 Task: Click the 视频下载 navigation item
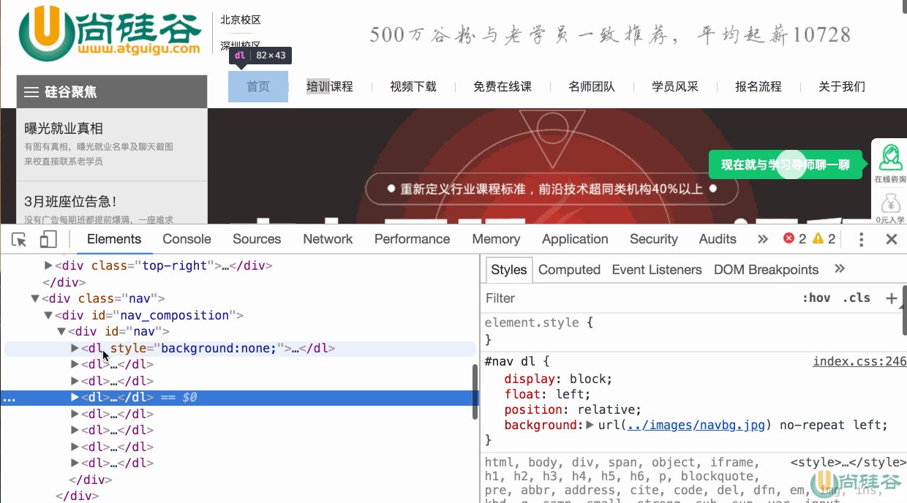tap(413, 86)
